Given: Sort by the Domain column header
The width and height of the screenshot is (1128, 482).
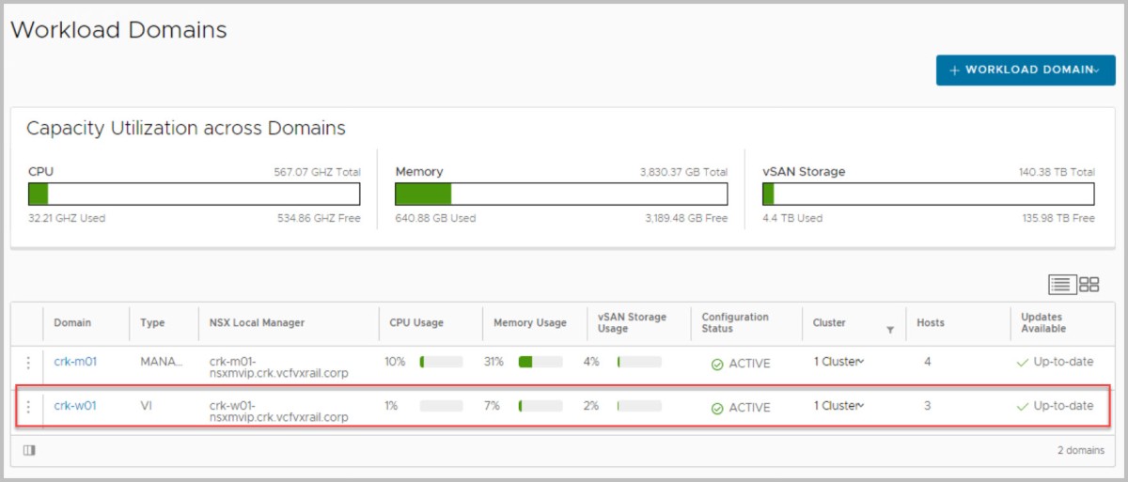Looking at the screenshot, I should pyautogui.click(x=72, y=323).
